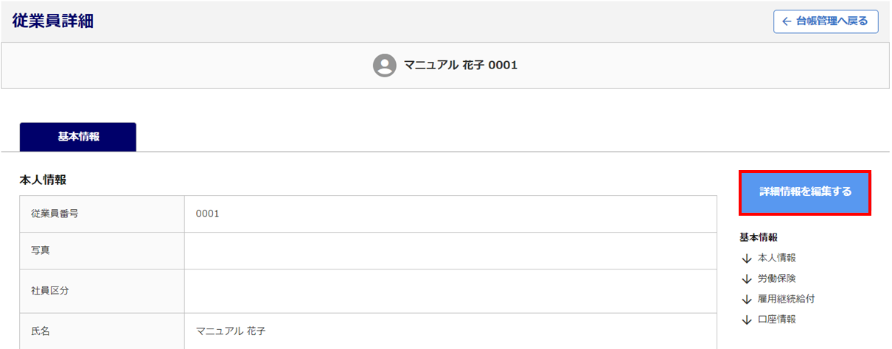Viewport: 892px width, 349px height.
Task: Click the 従業員詳細 page title
Action: coord(52,21)
